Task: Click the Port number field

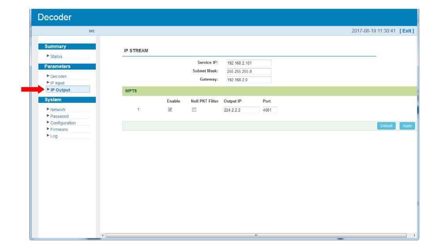Action: point(270,110)
